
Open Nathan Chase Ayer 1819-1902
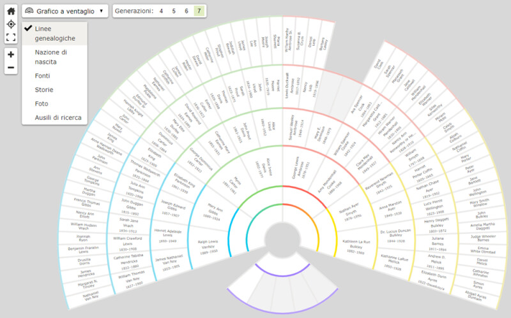(x=428, y=189)
